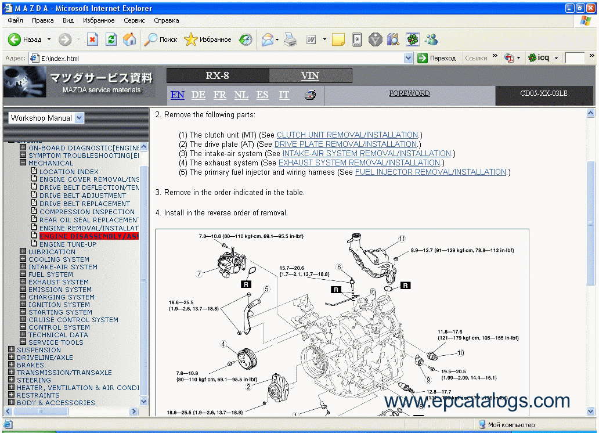599x433 pixels.
Task: Expand the SUSPENSION tree node
Action: [12, 349]
